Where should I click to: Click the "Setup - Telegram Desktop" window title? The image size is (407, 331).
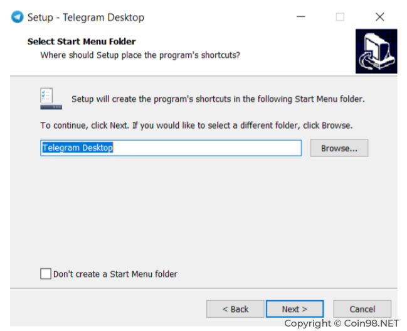[x=86, y=18]
